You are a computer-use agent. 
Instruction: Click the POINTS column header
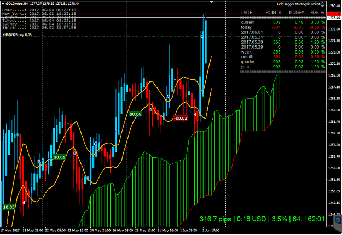coord(273,13)
